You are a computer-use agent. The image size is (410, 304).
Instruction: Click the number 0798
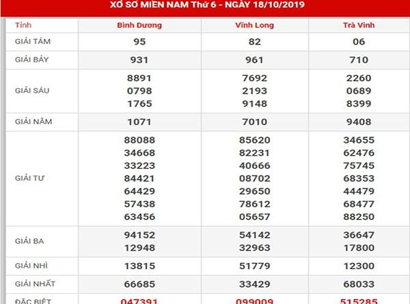tap(139, 91)
